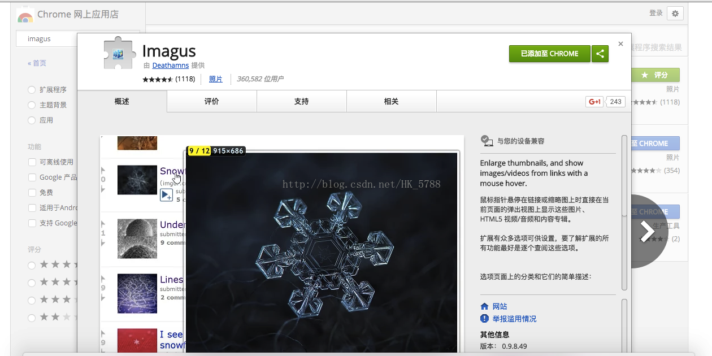This screenshot has width=712, height=356.
Task: Open the 网站 link
Action: click(500, 306)
